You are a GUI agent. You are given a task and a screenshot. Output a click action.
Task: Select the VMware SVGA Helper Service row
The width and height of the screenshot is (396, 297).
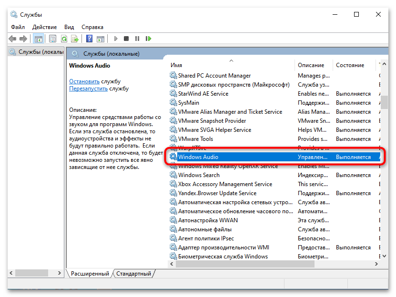click(x=274, y=130)
